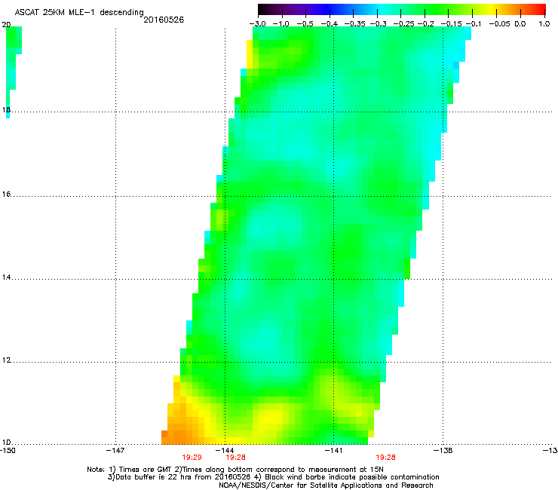Click longitude label -147 on the bottom axis
The image size is (558, 490).
pyautogui.click(x=115, y=451)
